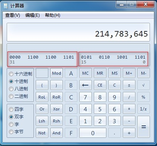The width and height of the screenshot is (157, 146).
Task: Click the calculator icon in title bar
Action: click(6, 6)
